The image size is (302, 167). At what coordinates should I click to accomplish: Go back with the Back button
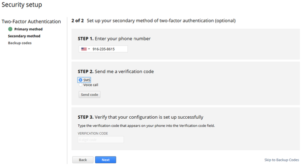[x=83, y=160]
